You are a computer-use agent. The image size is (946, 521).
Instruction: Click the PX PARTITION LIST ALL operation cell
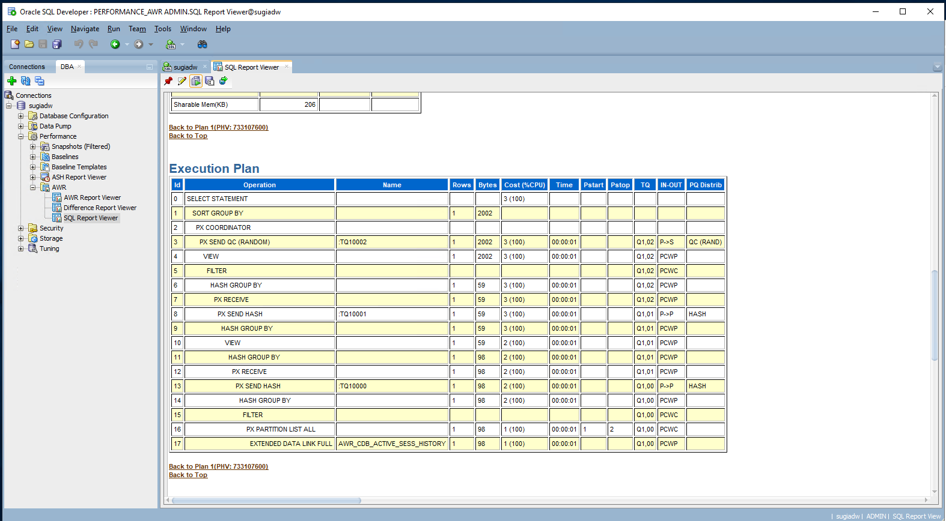tap(260, 429)
